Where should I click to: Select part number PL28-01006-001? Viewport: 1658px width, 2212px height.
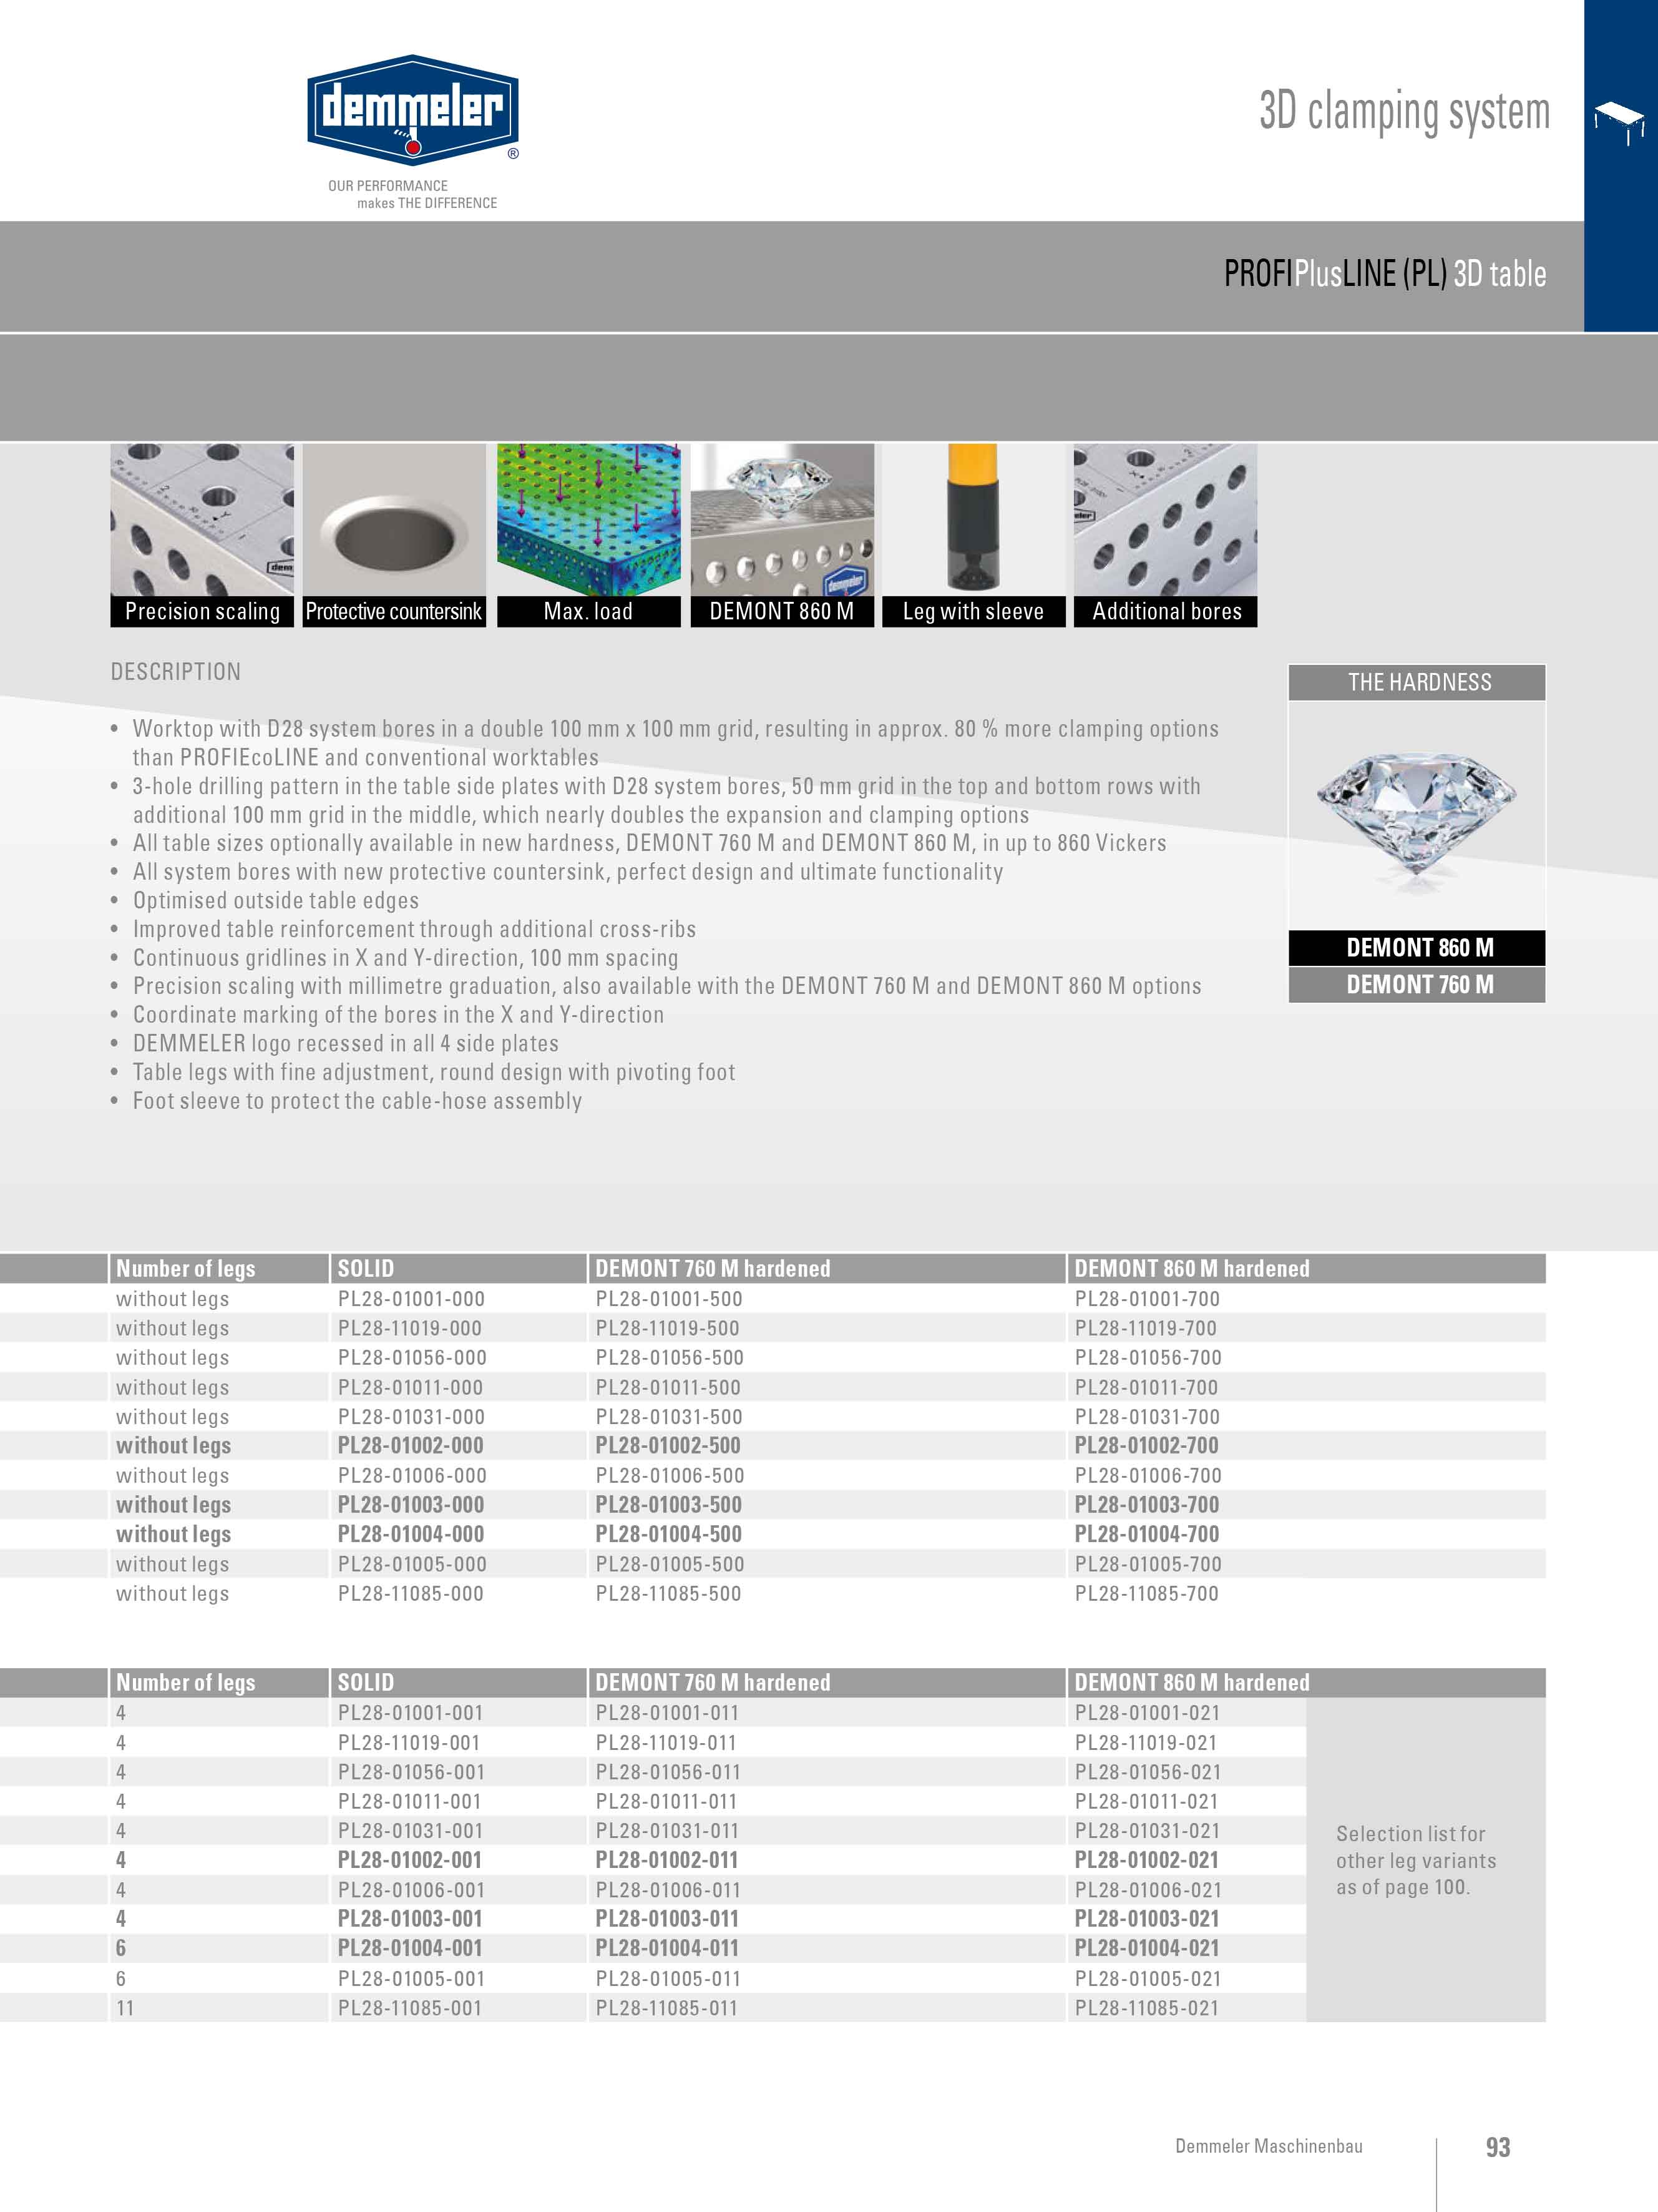tap(411, 1890)
